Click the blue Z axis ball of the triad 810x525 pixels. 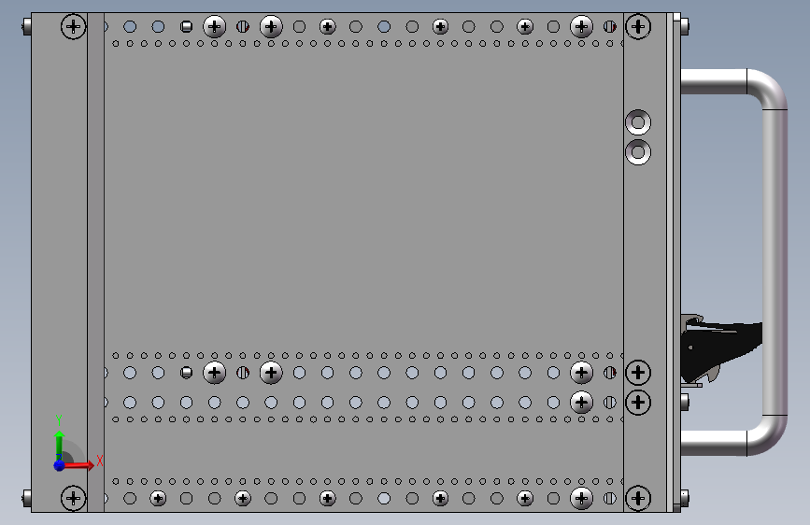tap(60, 465)
